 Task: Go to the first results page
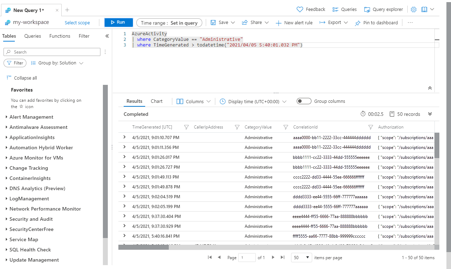pos(210,257)
